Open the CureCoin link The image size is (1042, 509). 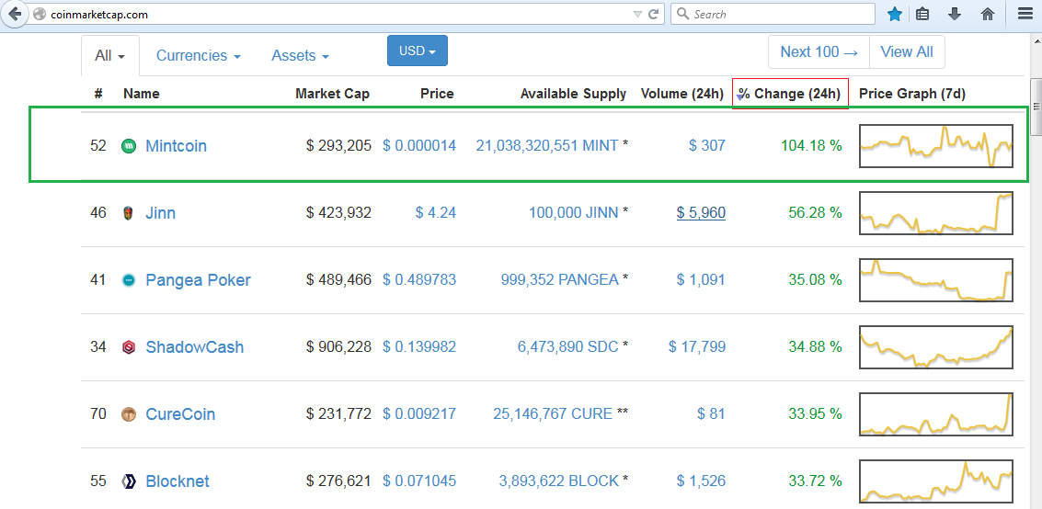click(x=180, y=414)
